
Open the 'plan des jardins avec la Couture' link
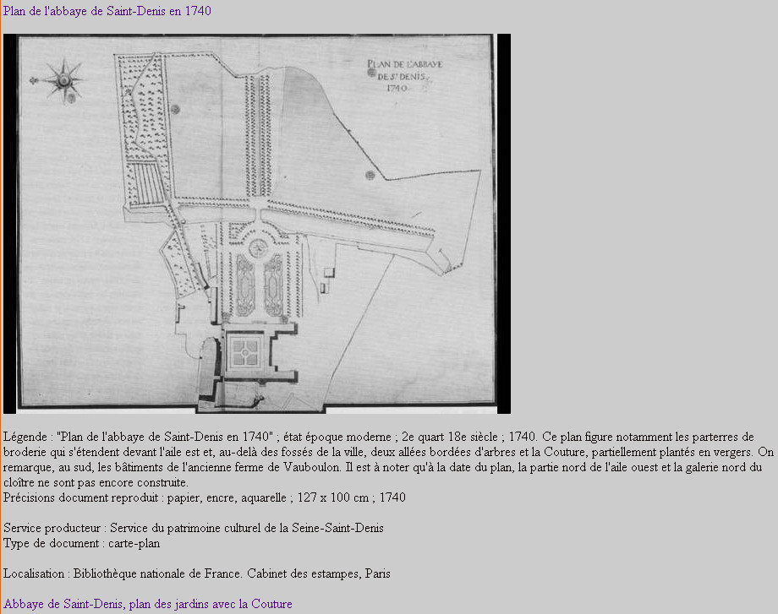[x=148, y=604]
